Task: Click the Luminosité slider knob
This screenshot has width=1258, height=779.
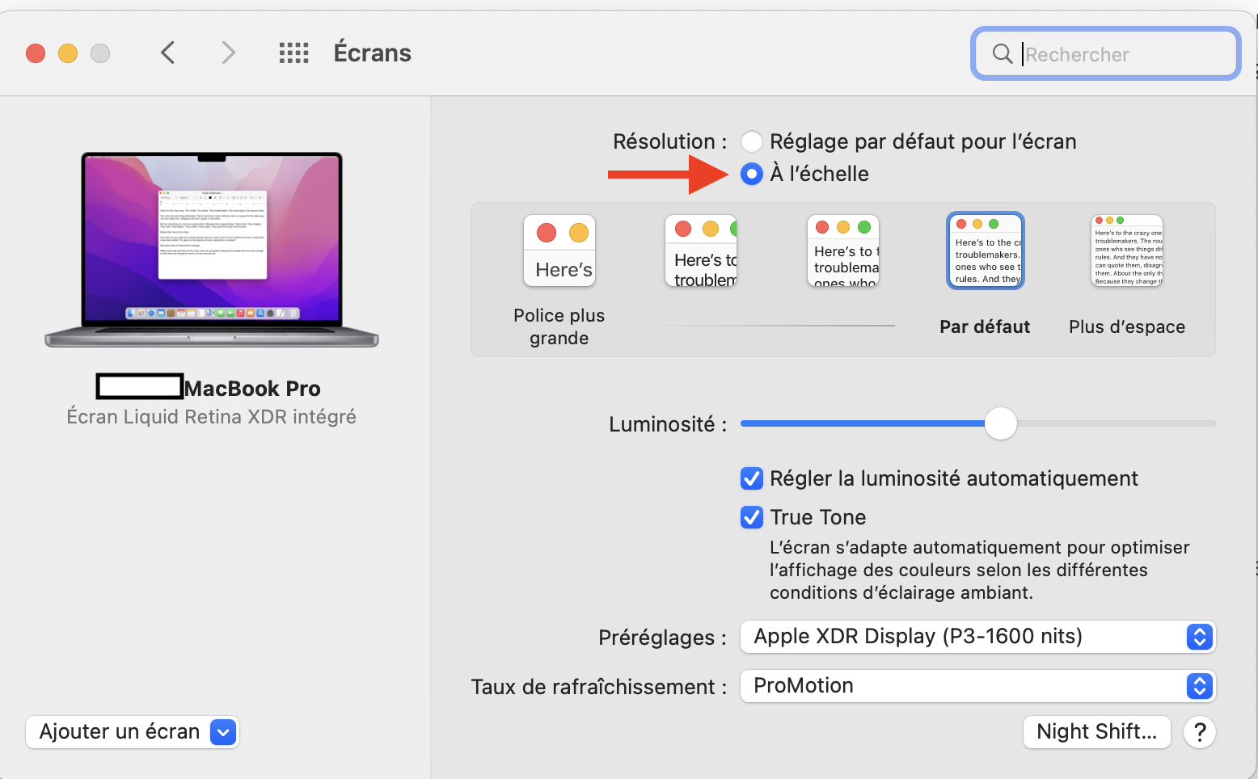Action: (x=1000, y=423)
